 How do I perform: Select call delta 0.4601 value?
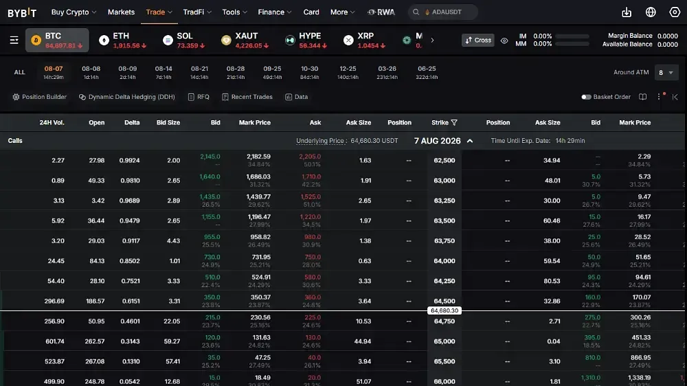[x=130, y=321]
